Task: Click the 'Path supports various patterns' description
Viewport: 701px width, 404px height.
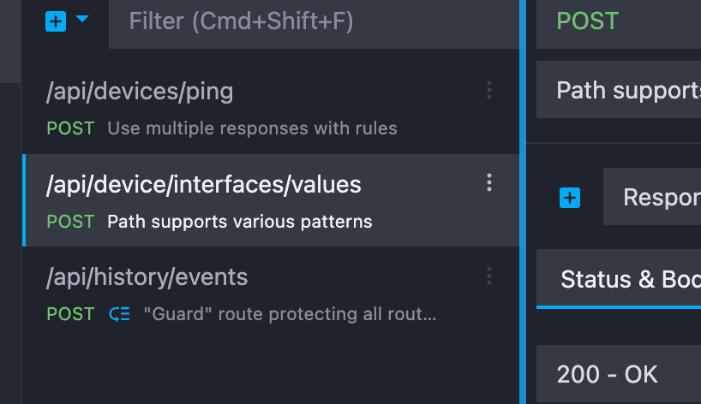Action: click(240, 222)
